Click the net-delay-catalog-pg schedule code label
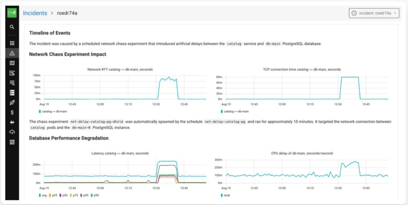This screenshot has width=408, height=205. 225,122
